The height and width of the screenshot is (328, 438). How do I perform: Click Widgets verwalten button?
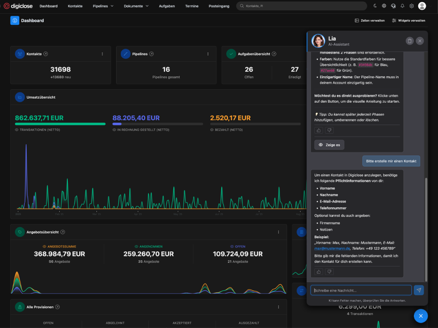point(408,21)
